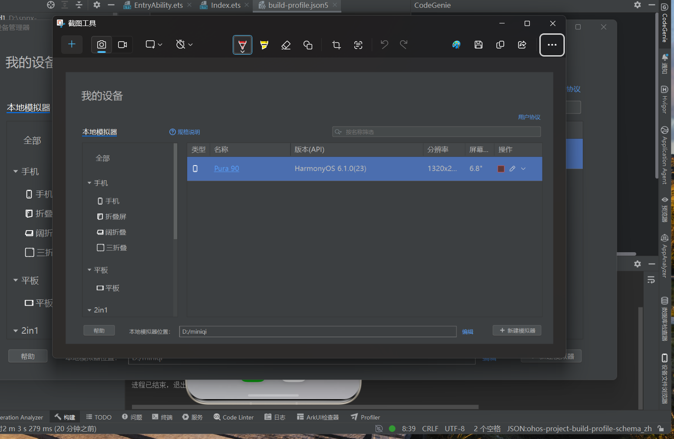Open the snip in Paint
Viewport: 674px width, 439px height.
456,45
